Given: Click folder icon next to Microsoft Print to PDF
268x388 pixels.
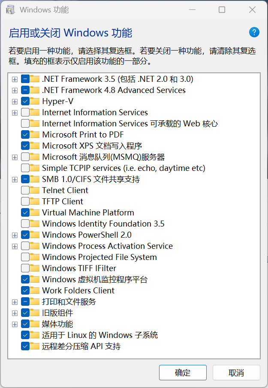Looking at the screenshot, I should [x=35, y=134].
